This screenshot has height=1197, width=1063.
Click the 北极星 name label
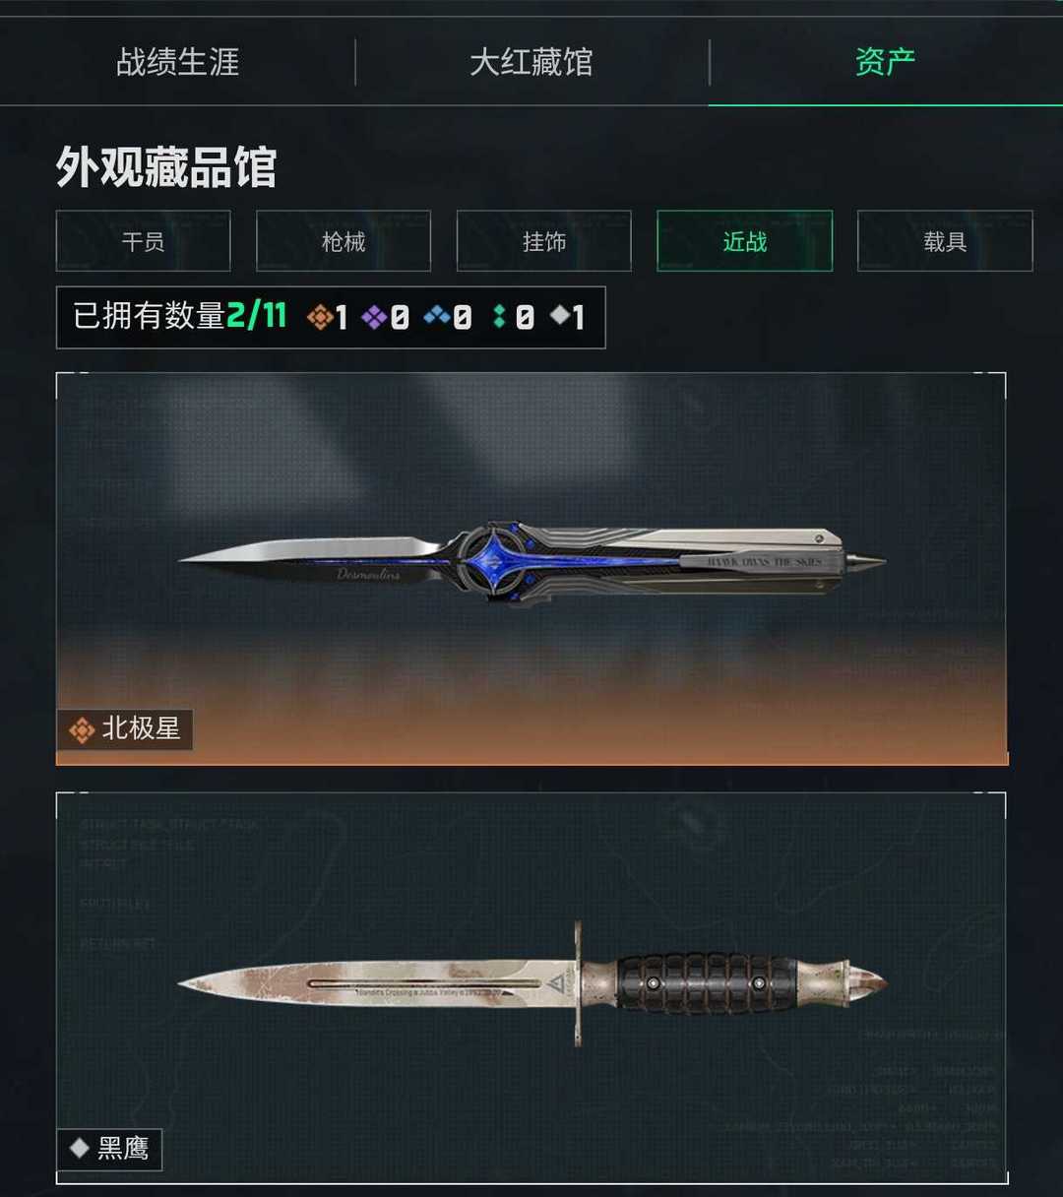pos(141,729)
